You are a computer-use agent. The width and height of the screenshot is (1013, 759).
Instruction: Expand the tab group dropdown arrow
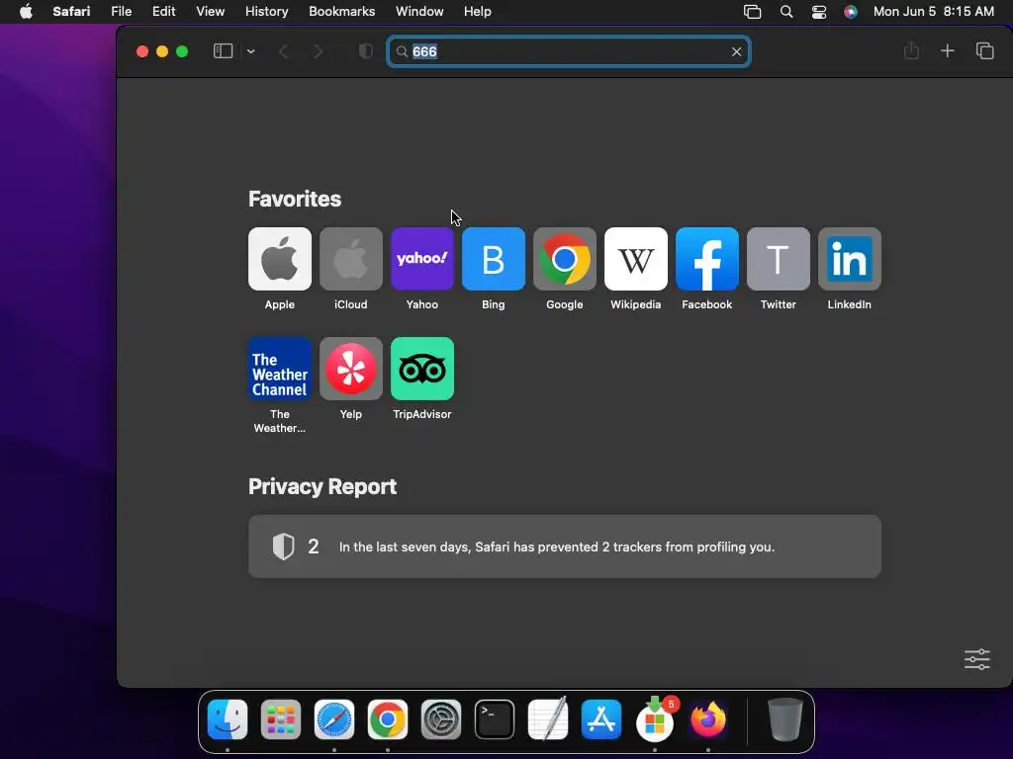[250, 51]
